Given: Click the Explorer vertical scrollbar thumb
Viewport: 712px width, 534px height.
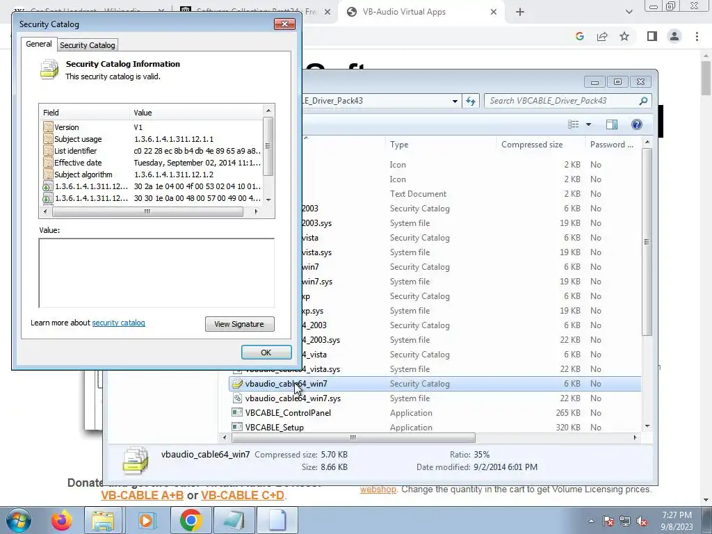Looking at the screenshot, I should pos(647,242).
